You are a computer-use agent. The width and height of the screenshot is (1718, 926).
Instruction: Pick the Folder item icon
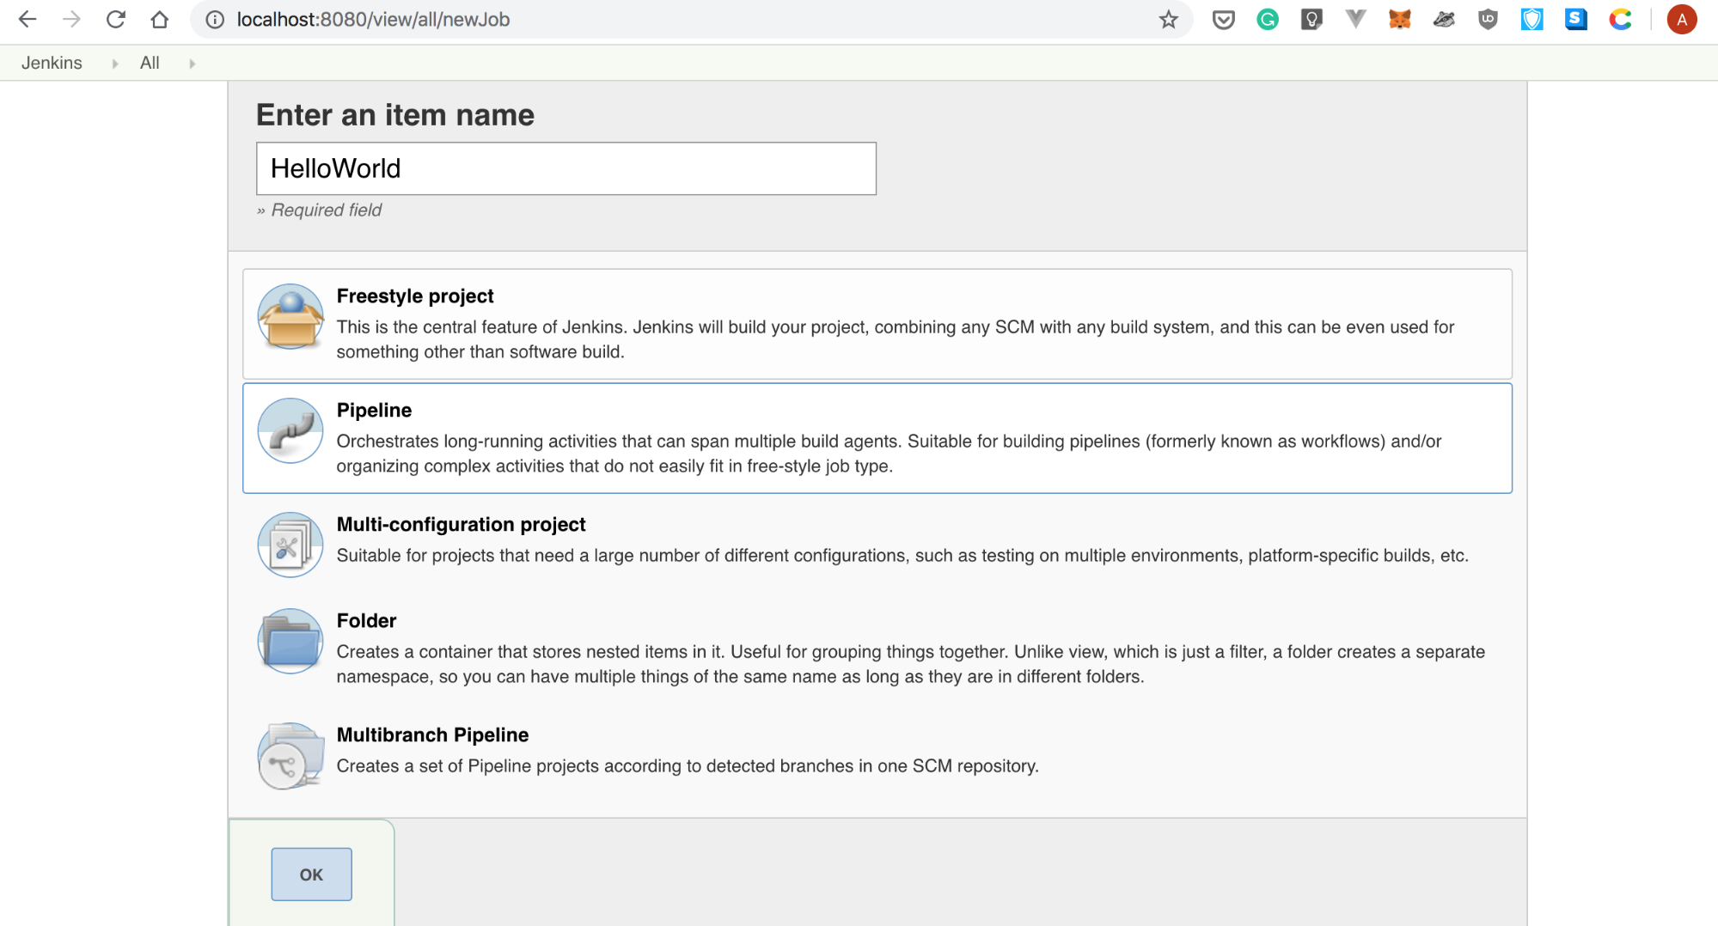click(x=290, y=641)
